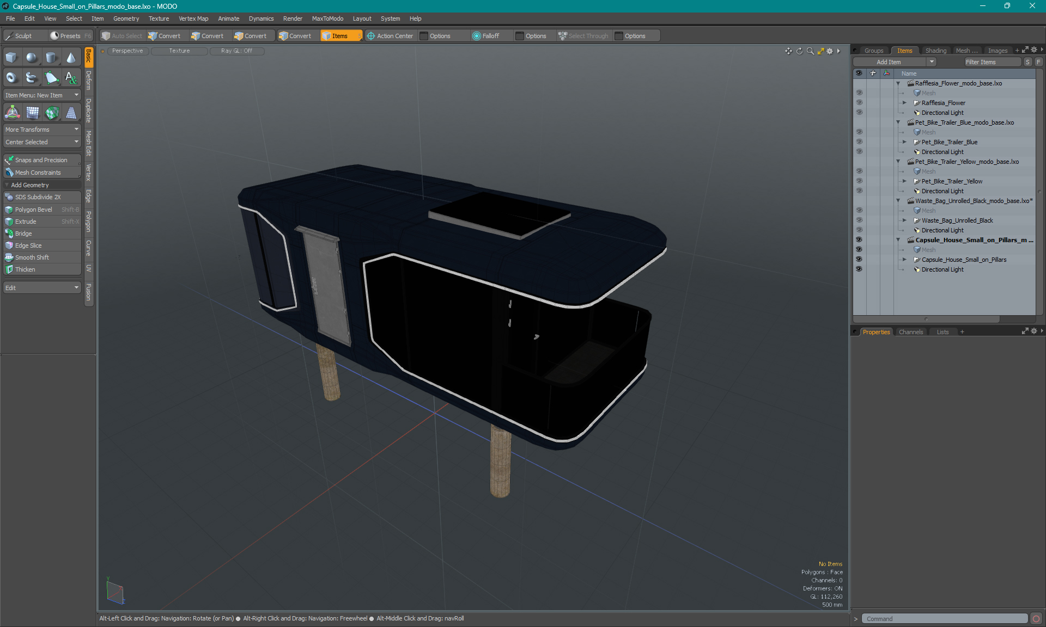
Task: Click the Presets button
Action: pyautogui.click(x=70, y=36)
